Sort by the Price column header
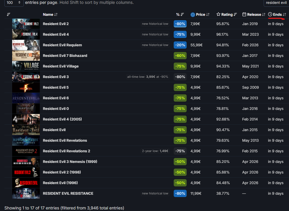The height and width of the screenshot is (211, 289). pos(200,14)
